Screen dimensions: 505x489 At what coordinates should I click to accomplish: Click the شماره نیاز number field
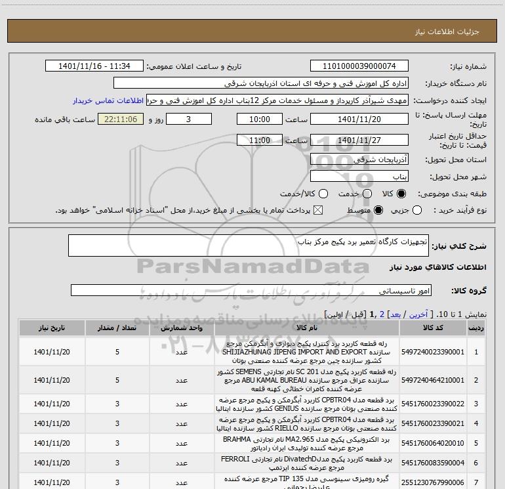pyautogui.click(x=359, y=66)
